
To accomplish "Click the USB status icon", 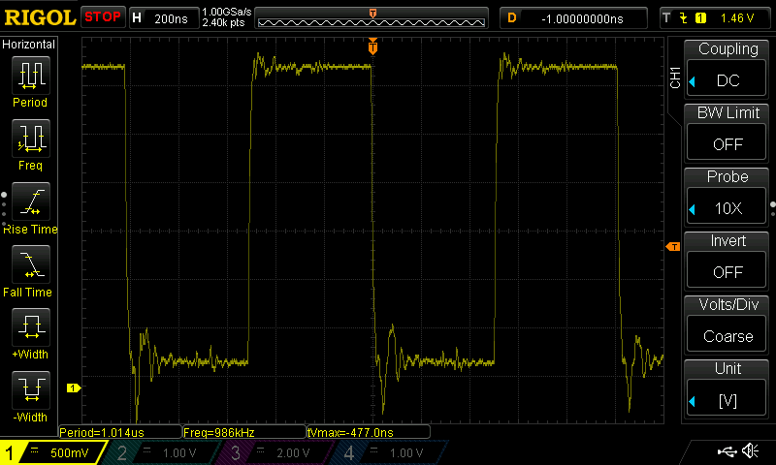I will pyautogui.click(x=727, y=451).
